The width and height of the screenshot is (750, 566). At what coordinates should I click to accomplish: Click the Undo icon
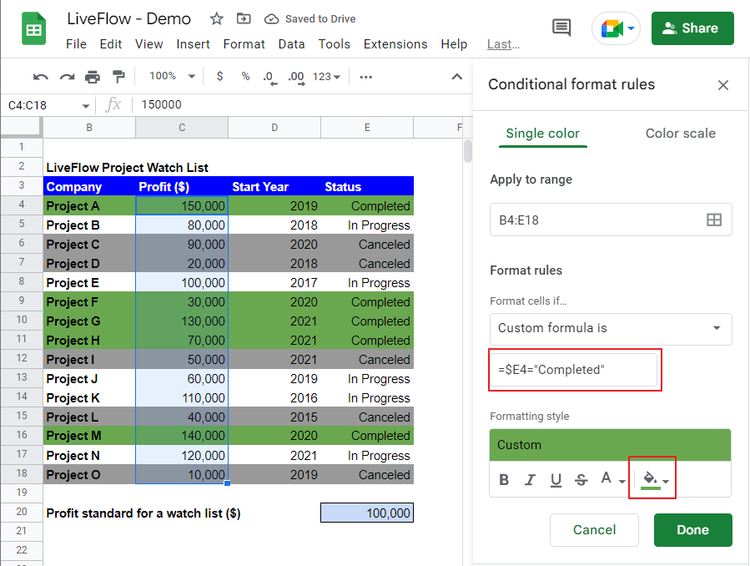[41, 77]
